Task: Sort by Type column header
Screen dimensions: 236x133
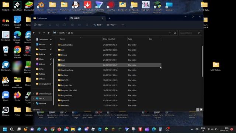Action: [138, 39]
